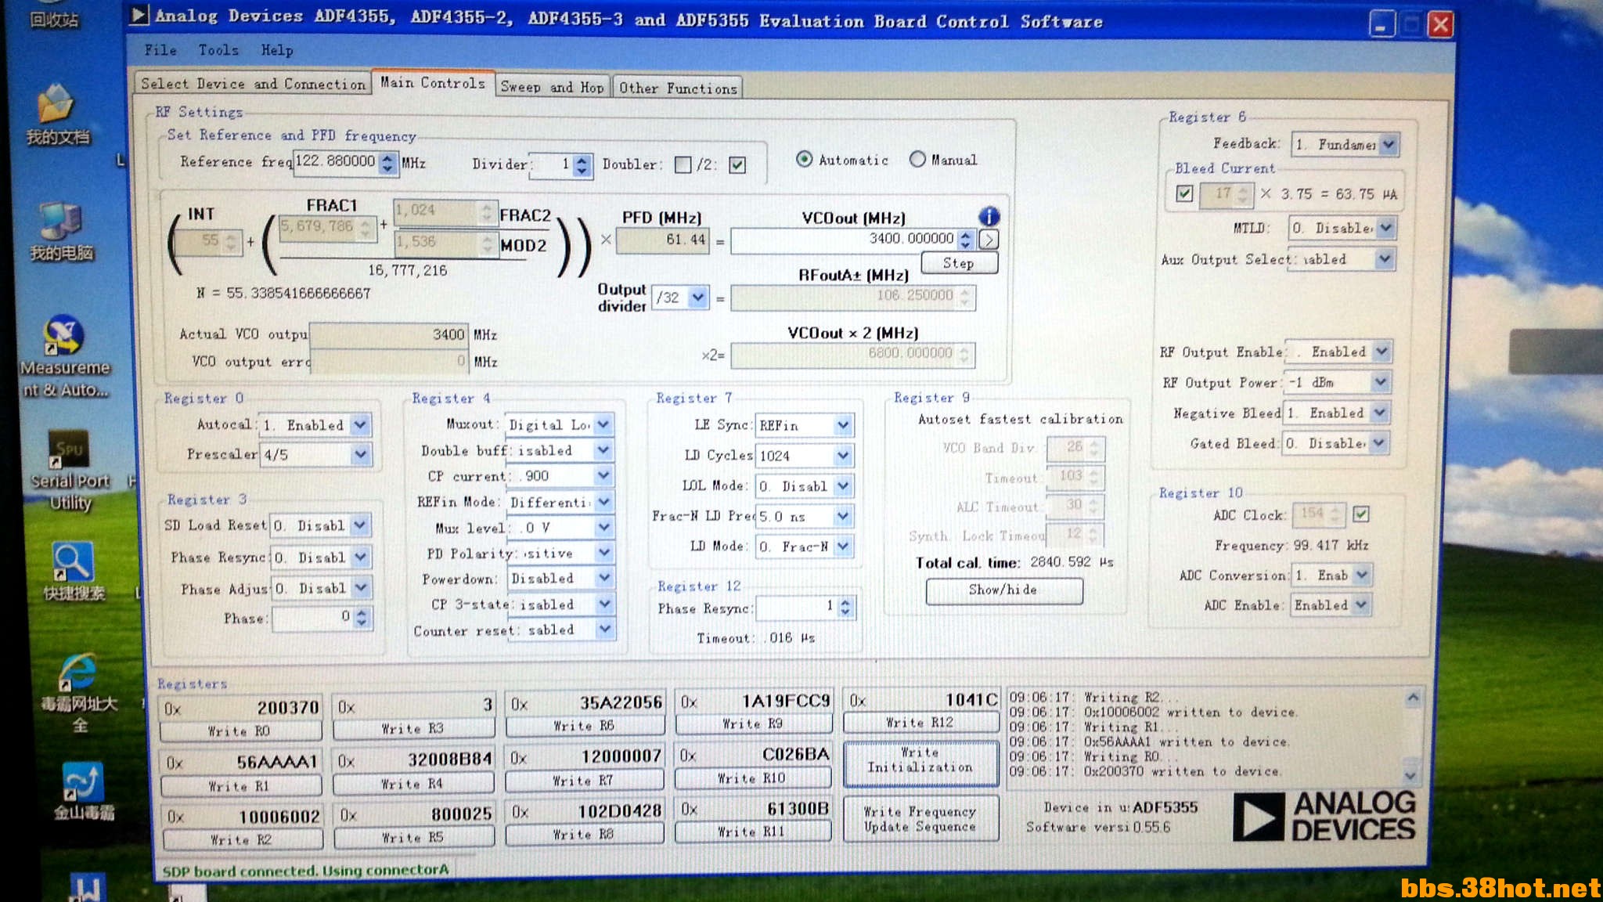Click the Write R10 button
The height and width of the screenshot is (902, 1603).
[x=752, y=778]
